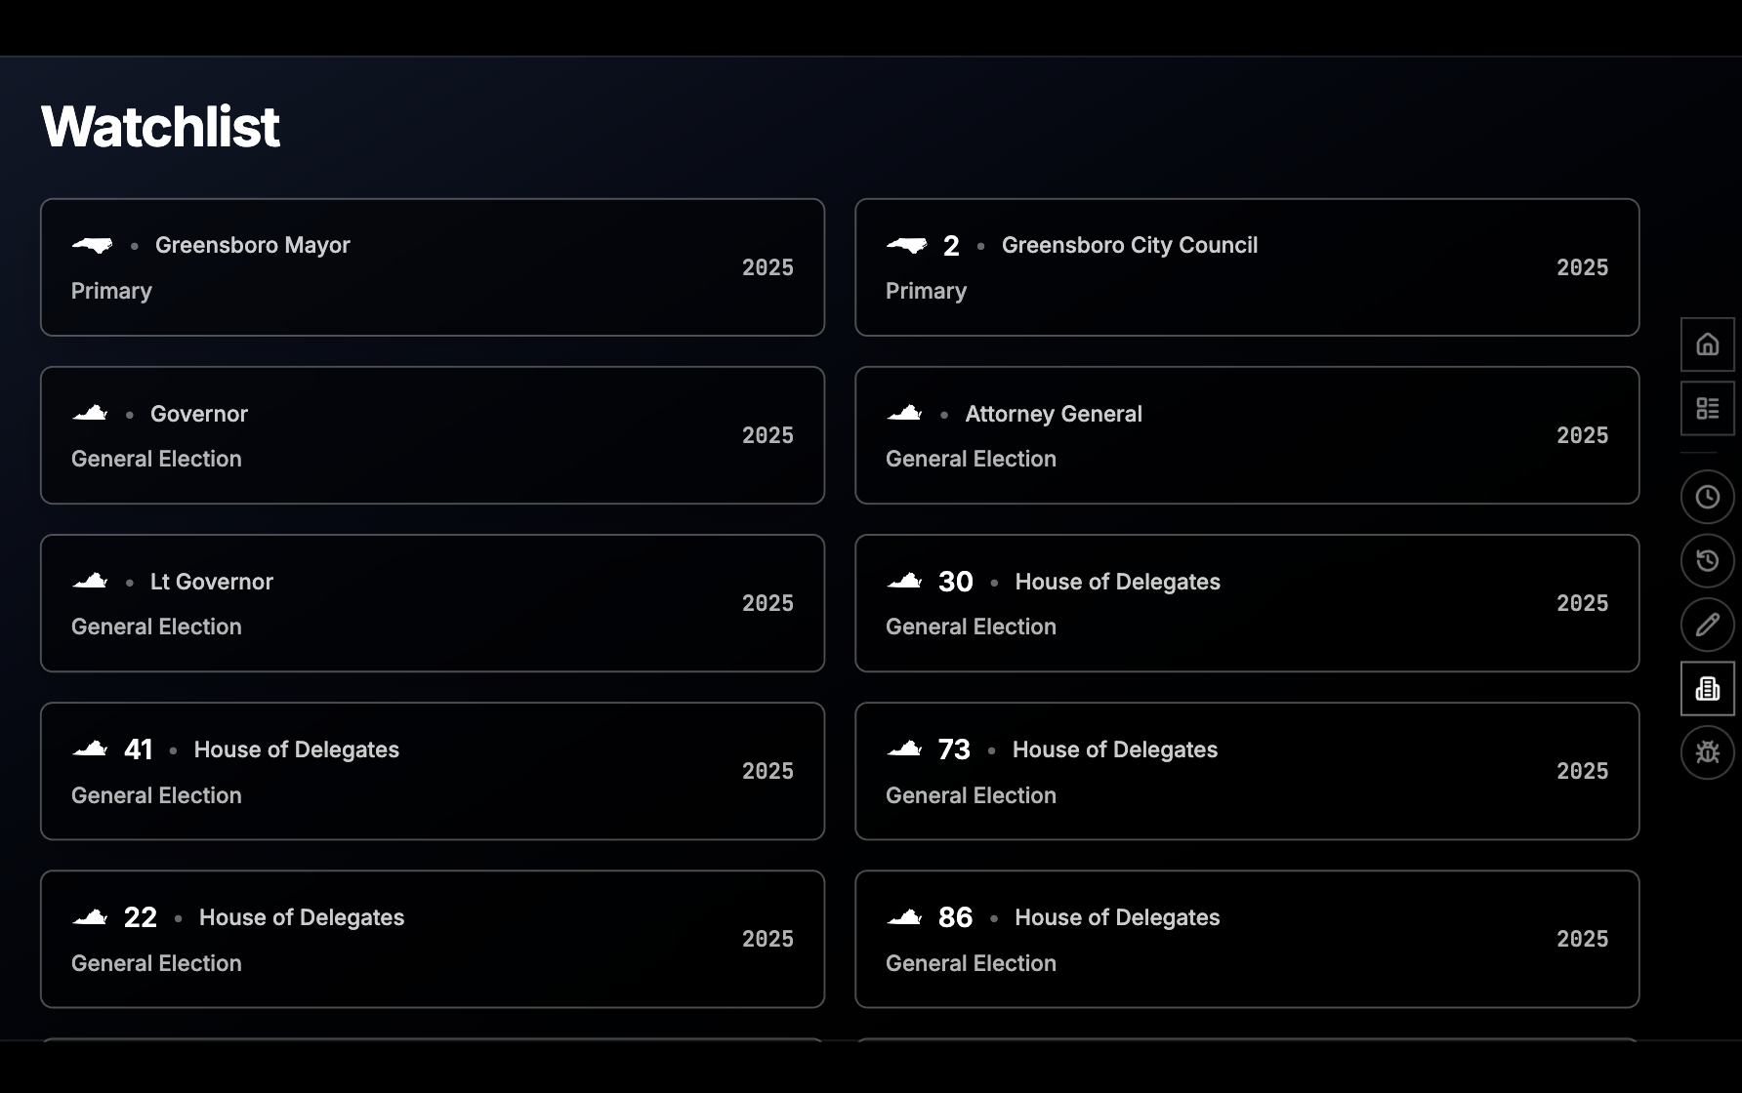
Task: Click the state shape icon on Greensboro Mayor card
Action: 92,245
